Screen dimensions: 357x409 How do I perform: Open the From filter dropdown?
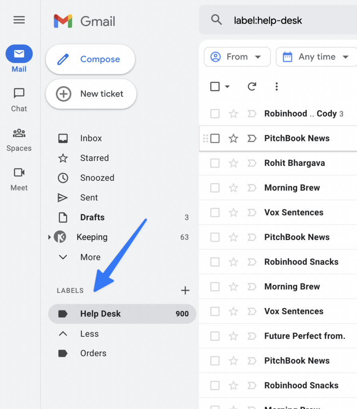(237, 57)
